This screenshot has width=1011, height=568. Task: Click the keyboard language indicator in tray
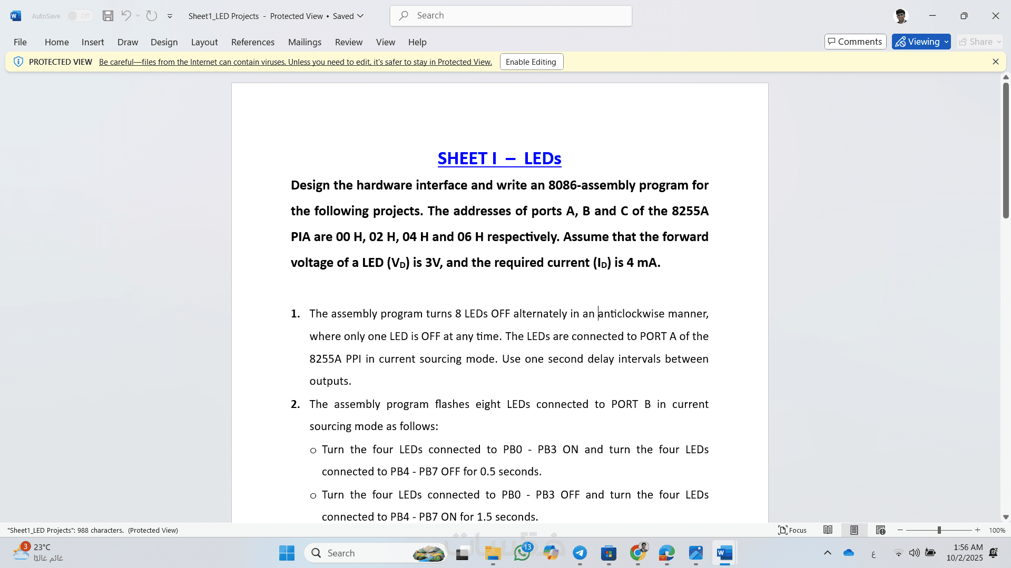pos(873,553)
